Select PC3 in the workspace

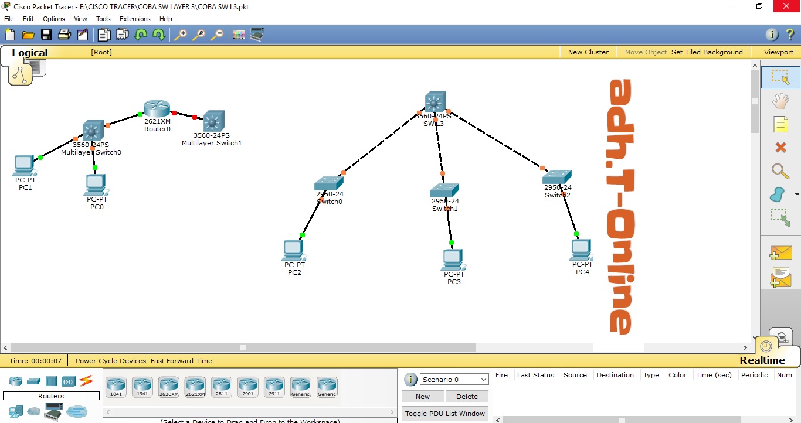click(453, 260)
